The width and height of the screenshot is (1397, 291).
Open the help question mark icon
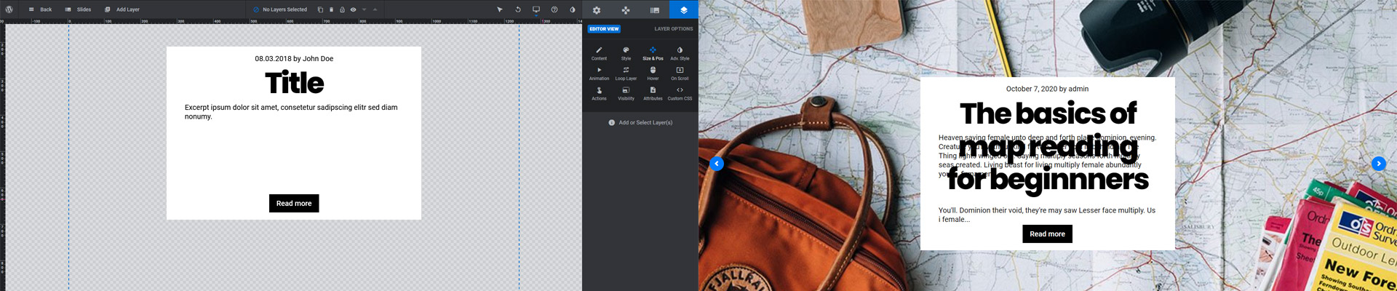click(x=554, y=9)
